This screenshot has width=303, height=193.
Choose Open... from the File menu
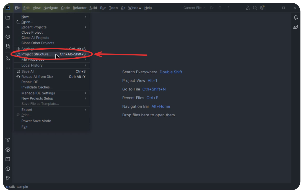52,22
